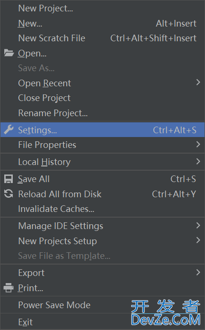Select Invalidate Caches... menu item
Screen dimensions: 205x330
tap(102, 209)
